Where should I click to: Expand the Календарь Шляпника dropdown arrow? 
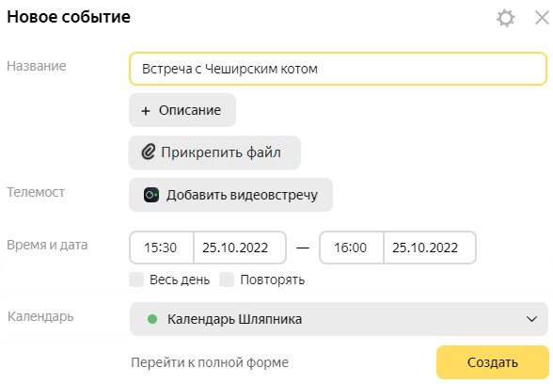pyautogui.click(x=531, y=319)
